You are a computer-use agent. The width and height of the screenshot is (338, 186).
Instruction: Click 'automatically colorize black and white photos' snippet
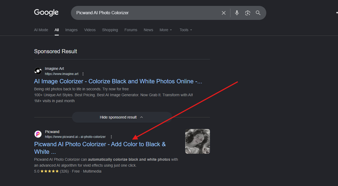pos(129,160)
